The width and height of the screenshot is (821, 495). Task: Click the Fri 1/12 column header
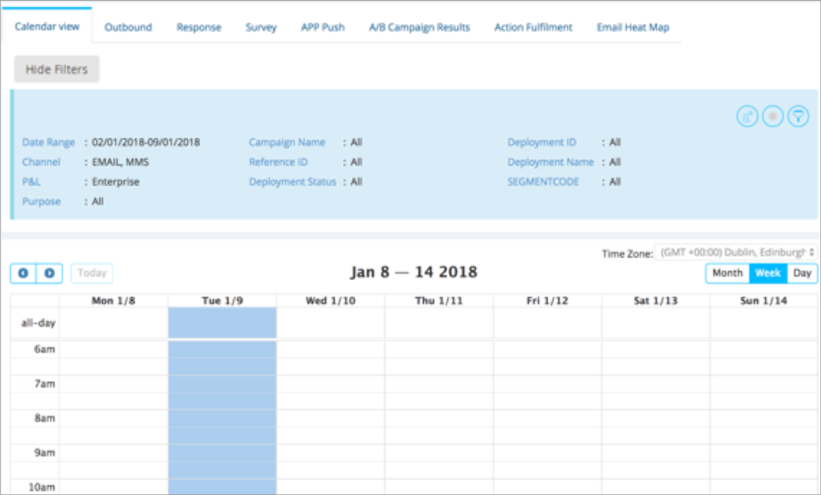[x=547, y=301]
